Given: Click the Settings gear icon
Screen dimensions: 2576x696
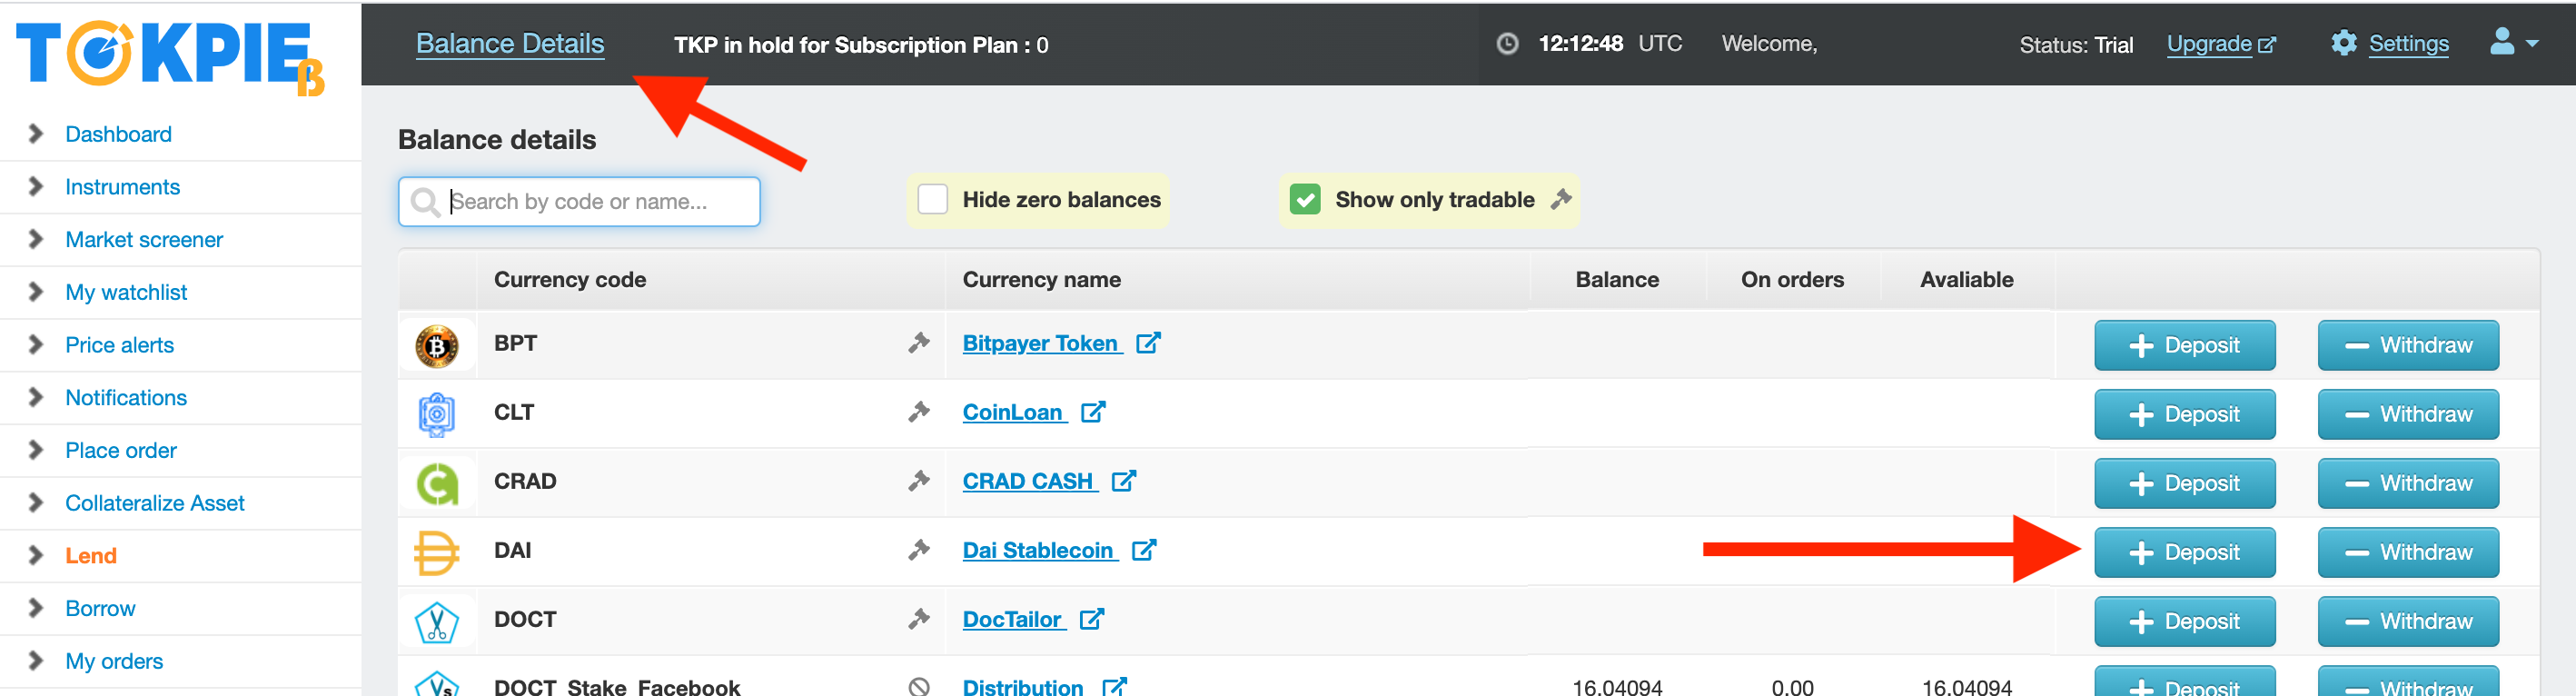Looking at the screenshot, I should tap(2343, 43).
